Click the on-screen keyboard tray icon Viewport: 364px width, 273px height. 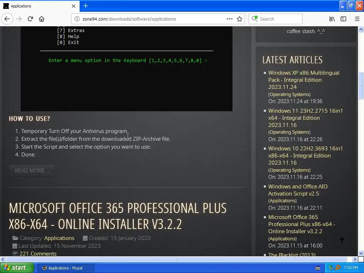pyautogui.click(x=318, y=268)
